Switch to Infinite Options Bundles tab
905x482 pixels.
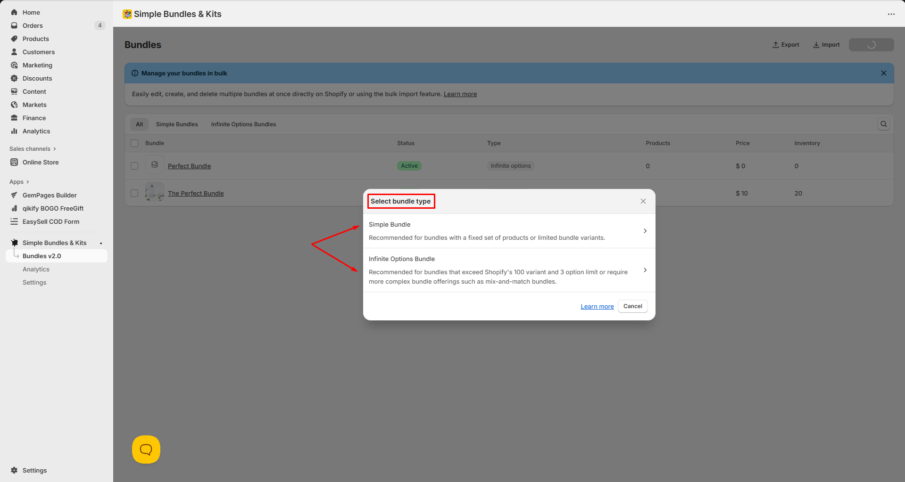(243, 124)
